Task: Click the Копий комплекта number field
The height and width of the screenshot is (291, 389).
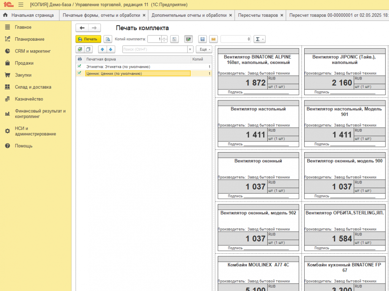Action: coord(154,39)
